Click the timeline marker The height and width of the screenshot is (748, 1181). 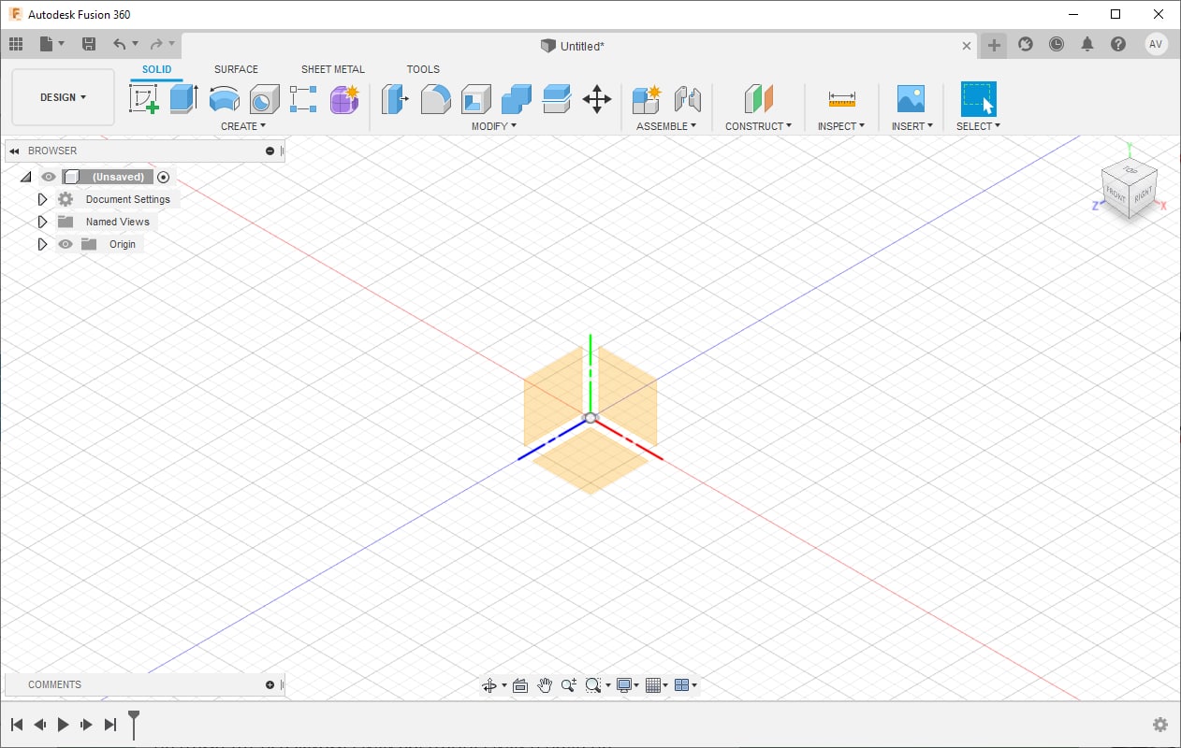tap(134, 723)
